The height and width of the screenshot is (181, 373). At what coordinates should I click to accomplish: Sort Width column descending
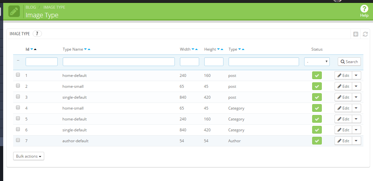(x=193, y=49)
